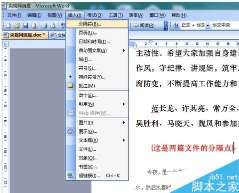This screenshot has height=193, width=239.
Task: Choose 域(F)... from the Insert menu
Action: click(x=97, y=59)
